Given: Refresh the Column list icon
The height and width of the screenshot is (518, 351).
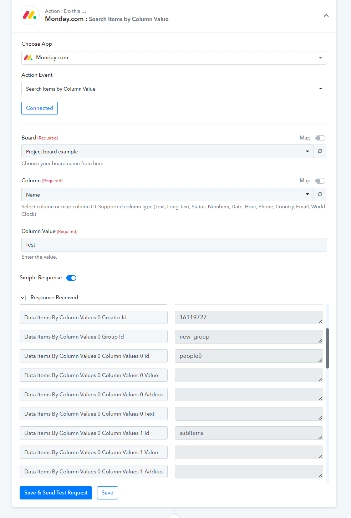Looking at the screenshot, I should pos(320,194).
